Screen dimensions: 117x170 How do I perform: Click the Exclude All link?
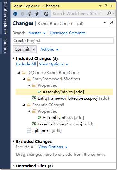pyautogui.click(x=26, y=64)
